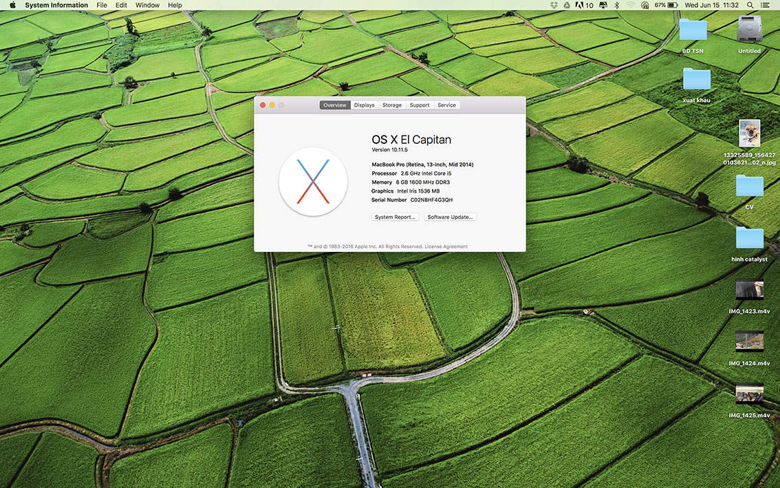Open the License Agreement link
The image size is (780, 488).
click(446, 246)
